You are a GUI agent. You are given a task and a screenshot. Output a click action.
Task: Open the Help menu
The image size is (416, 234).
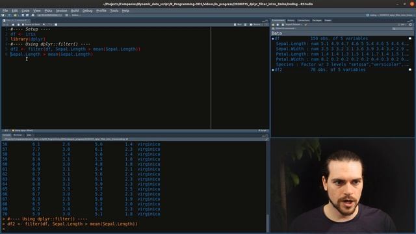[x=125, y=10]
